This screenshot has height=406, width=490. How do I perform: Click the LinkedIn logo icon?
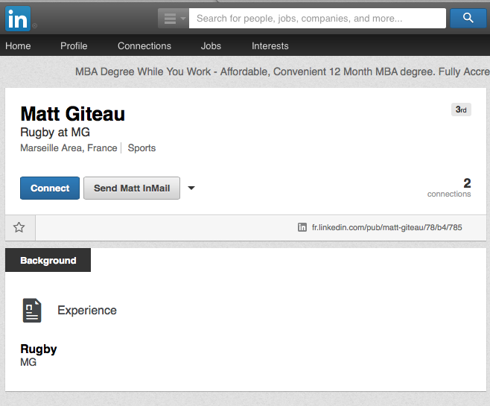click(19, 17)
